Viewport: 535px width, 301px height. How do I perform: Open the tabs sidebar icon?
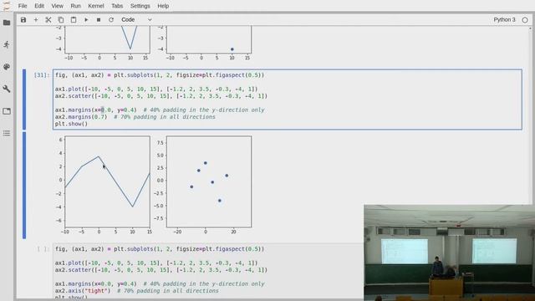click(7, 111)
